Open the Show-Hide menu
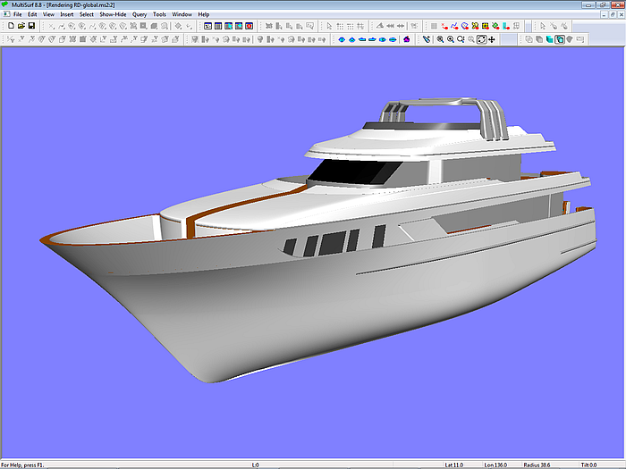Image resolution: width=626 pixels, height=469 pixels. (113, 15)
